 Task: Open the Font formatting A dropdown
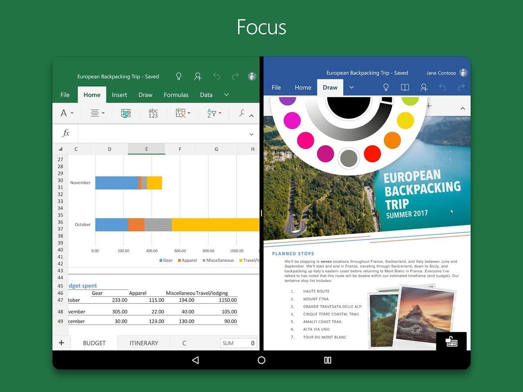click(67, 113)
